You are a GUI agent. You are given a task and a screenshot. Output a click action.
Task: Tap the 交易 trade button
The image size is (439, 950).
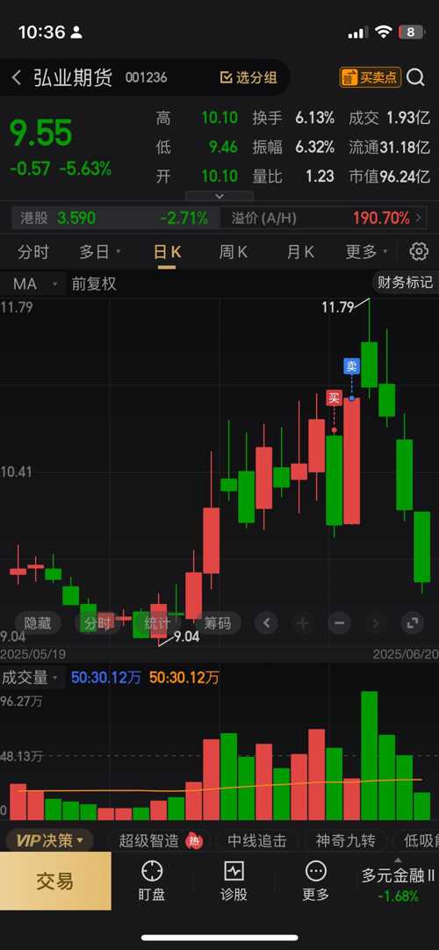pyautogui.click(x=55, y=881)
